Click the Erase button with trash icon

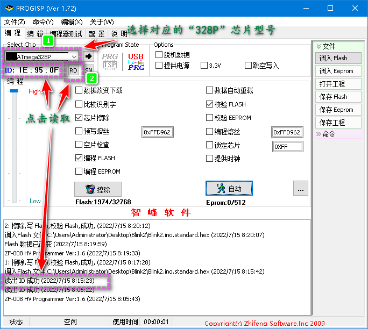pos(98,189)
